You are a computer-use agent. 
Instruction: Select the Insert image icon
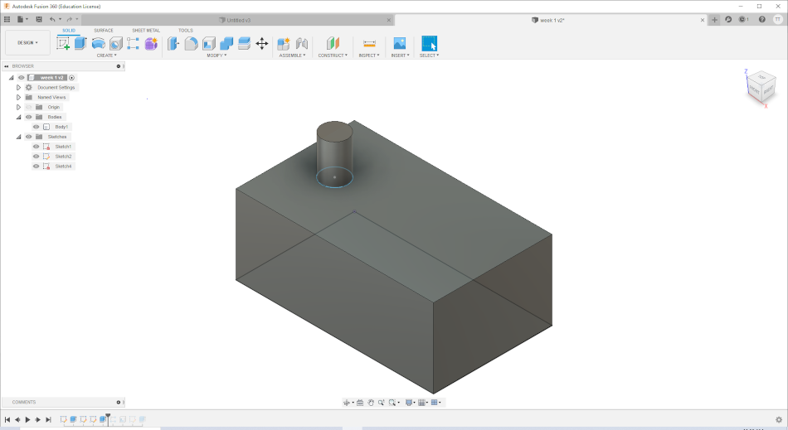coord(400,44)
